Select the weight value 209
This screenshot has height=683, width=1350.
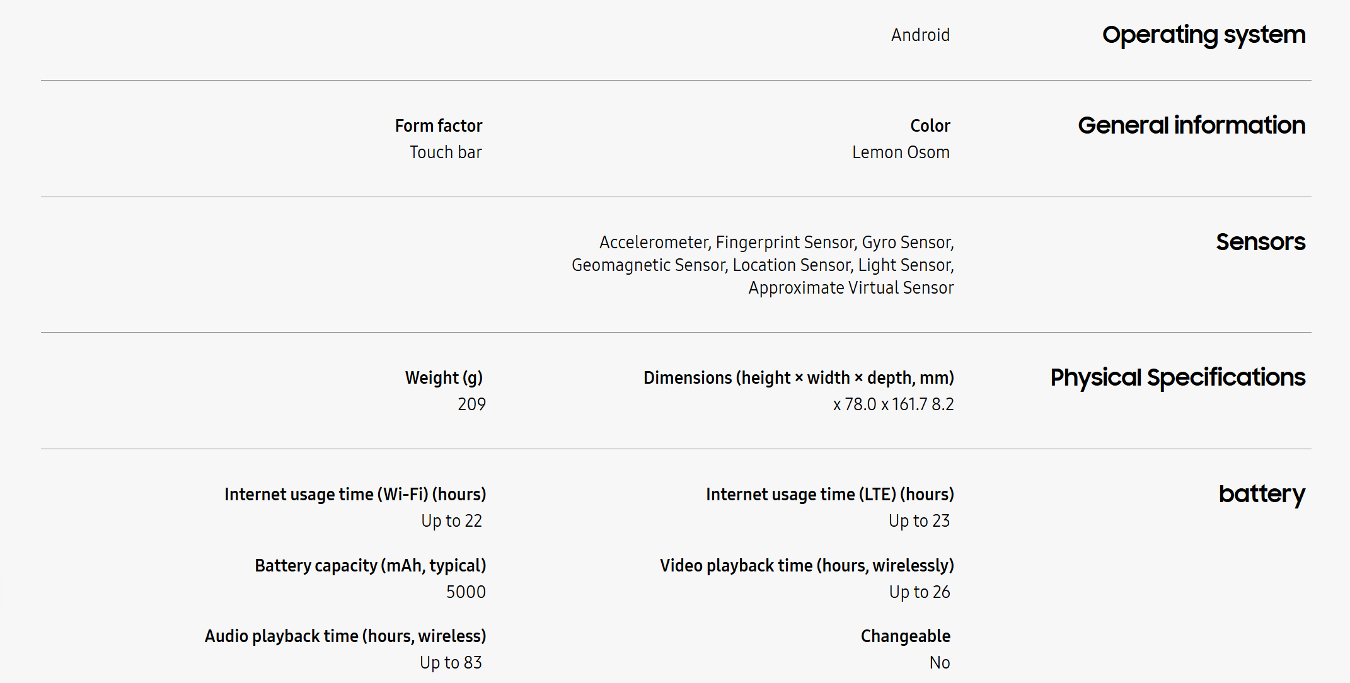471,405
